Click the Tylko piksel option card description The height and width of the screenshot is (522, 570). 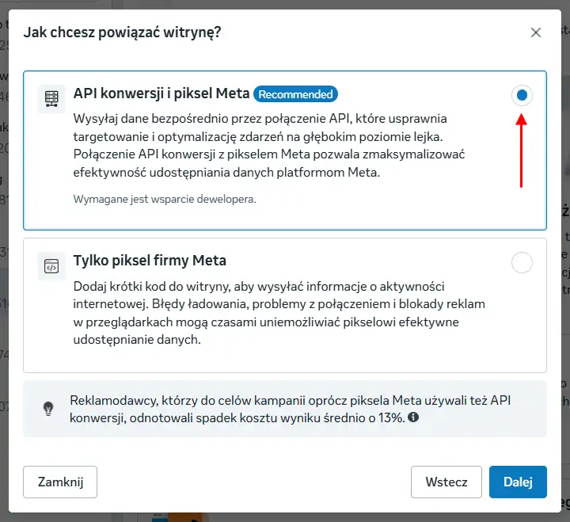click(279, 313)
